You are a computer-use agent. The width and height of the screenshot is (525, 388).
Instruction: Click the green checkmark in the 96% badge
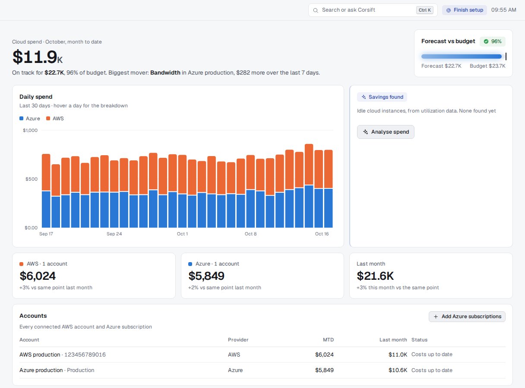(486, 41)
